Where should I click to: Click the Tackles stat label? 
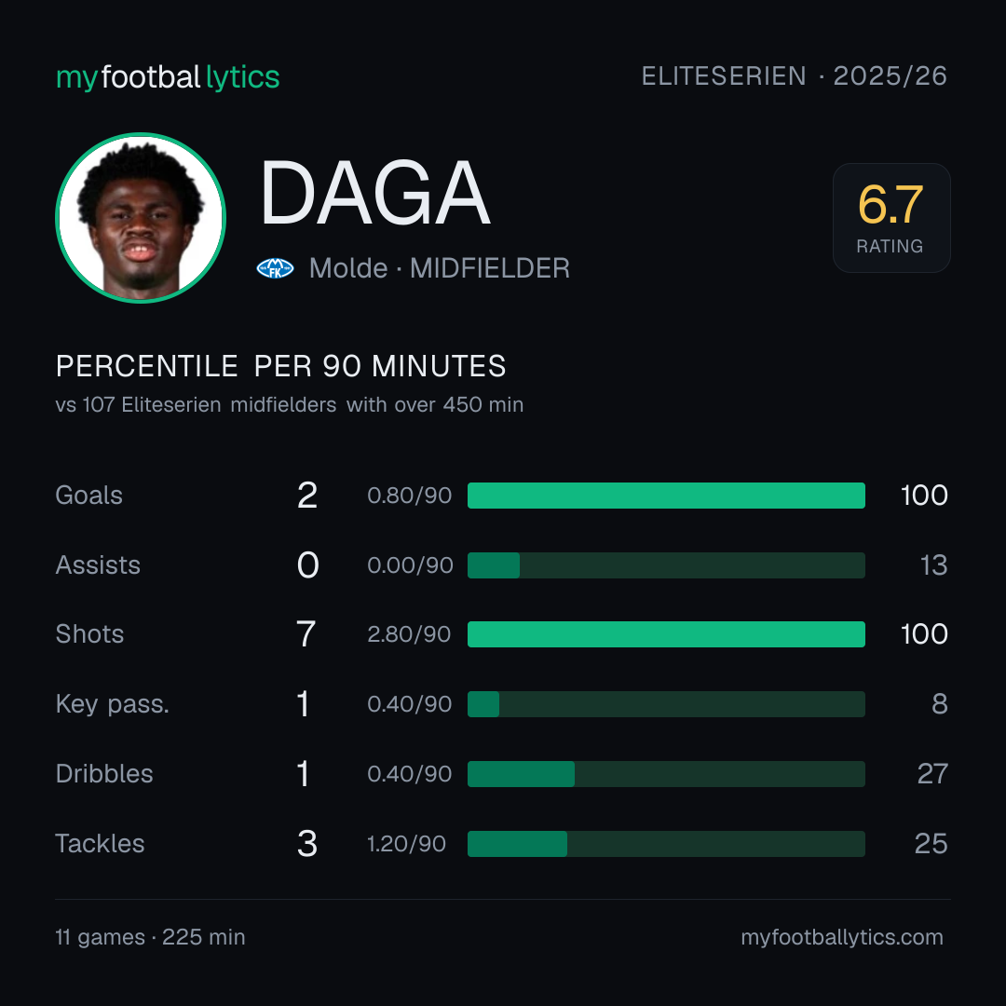click(100, 844)
